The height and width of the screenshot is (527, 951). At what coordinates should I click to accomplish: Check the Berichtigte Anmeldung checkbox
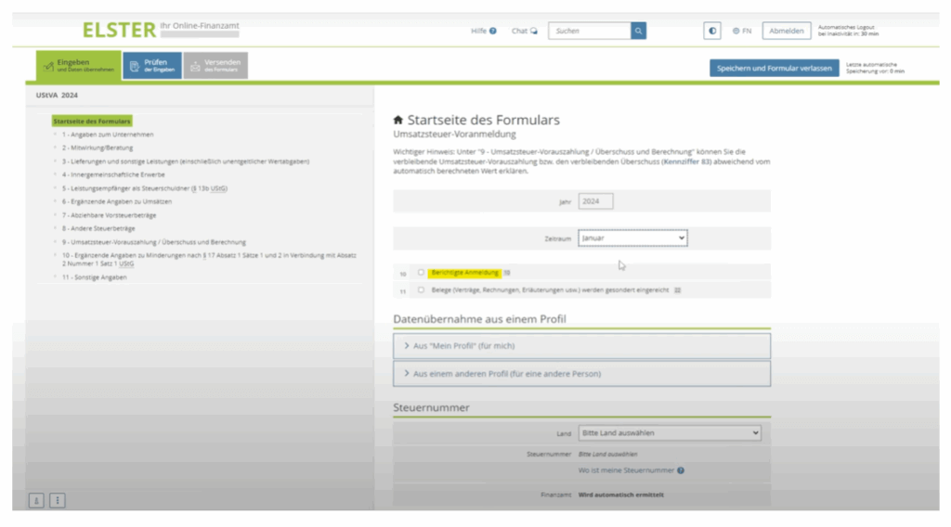click(x=421, y=273)
